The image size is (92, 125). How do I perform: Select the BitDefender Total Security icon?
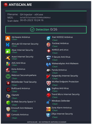[x=8, y=83]
